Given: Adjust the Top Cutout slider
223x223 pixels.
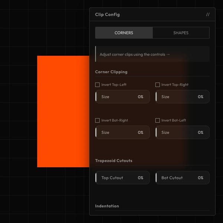Looking at the screenshot, I should [122, 178].
